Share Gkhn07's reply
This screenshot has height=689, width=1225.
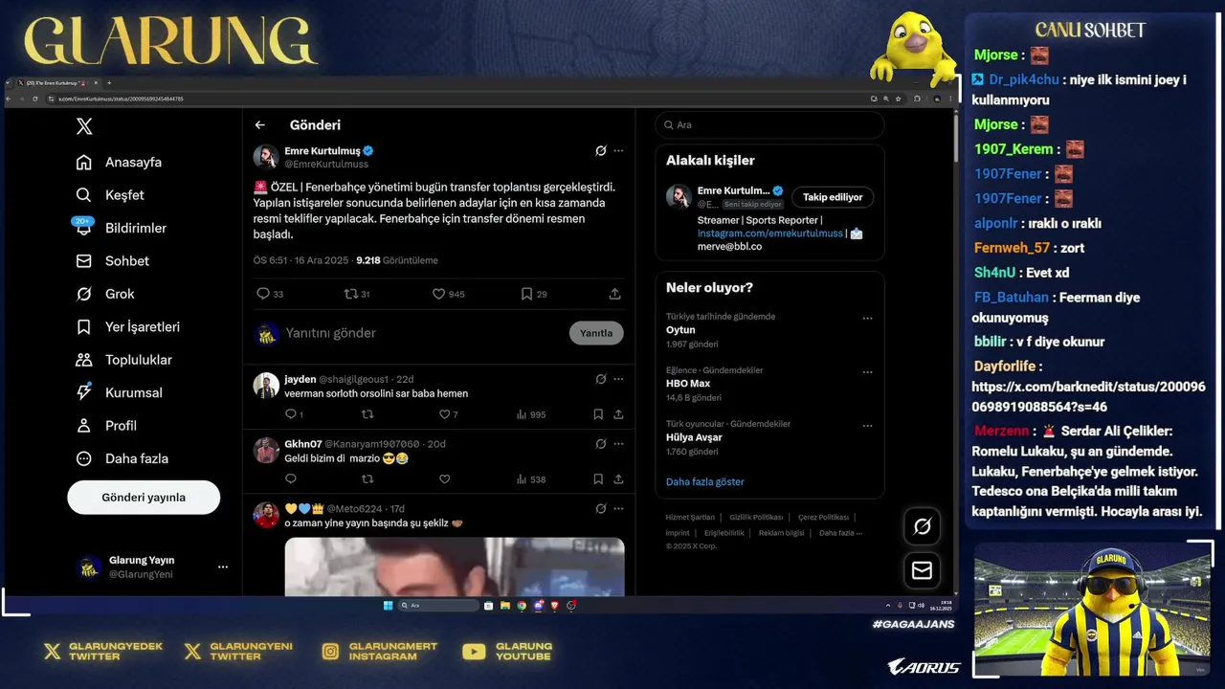(618, 479)
